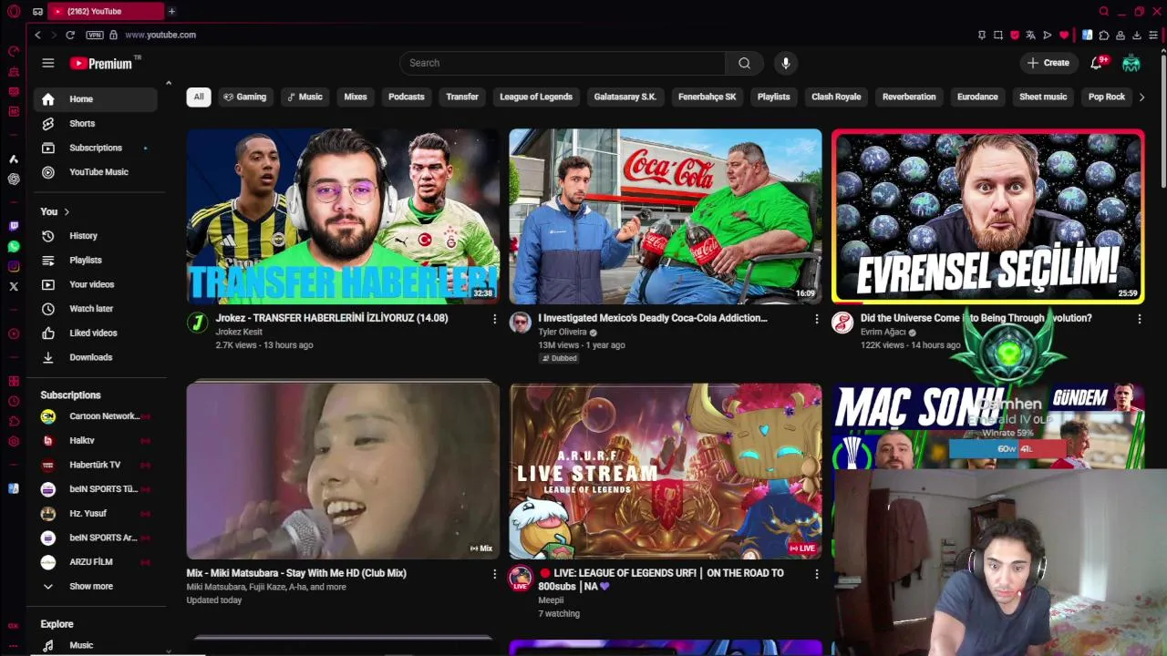
Task: Open options for the League of Legends URF live stream
Action: point(816,574)
